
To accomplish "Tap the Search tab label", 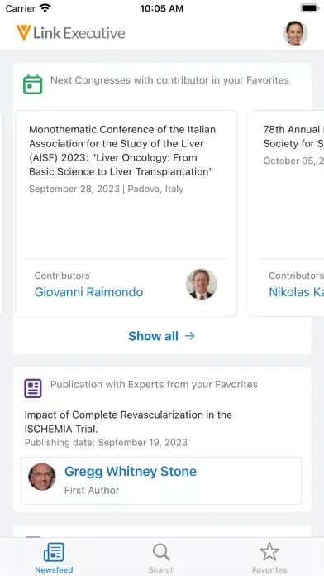I will [161, 570].
